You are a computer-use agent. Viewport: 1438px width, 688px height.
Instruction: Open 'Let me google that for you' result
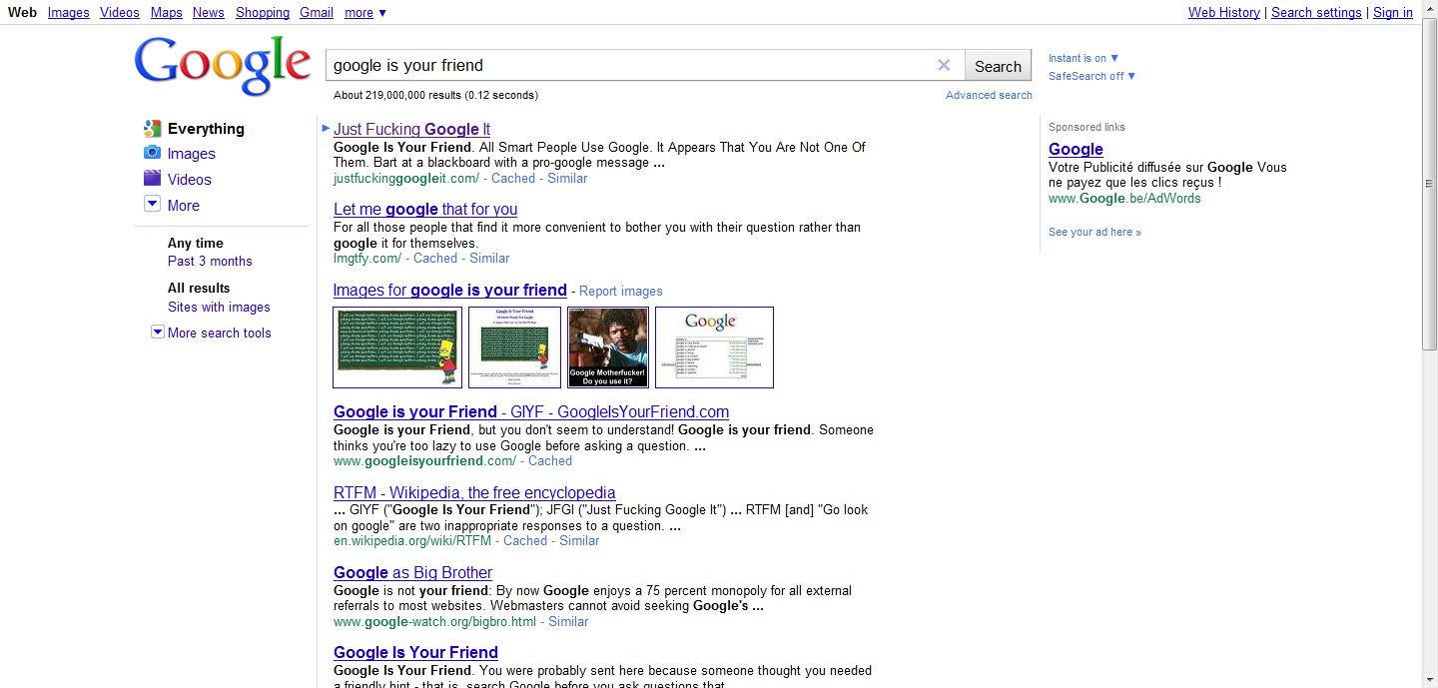pos(425,209)
